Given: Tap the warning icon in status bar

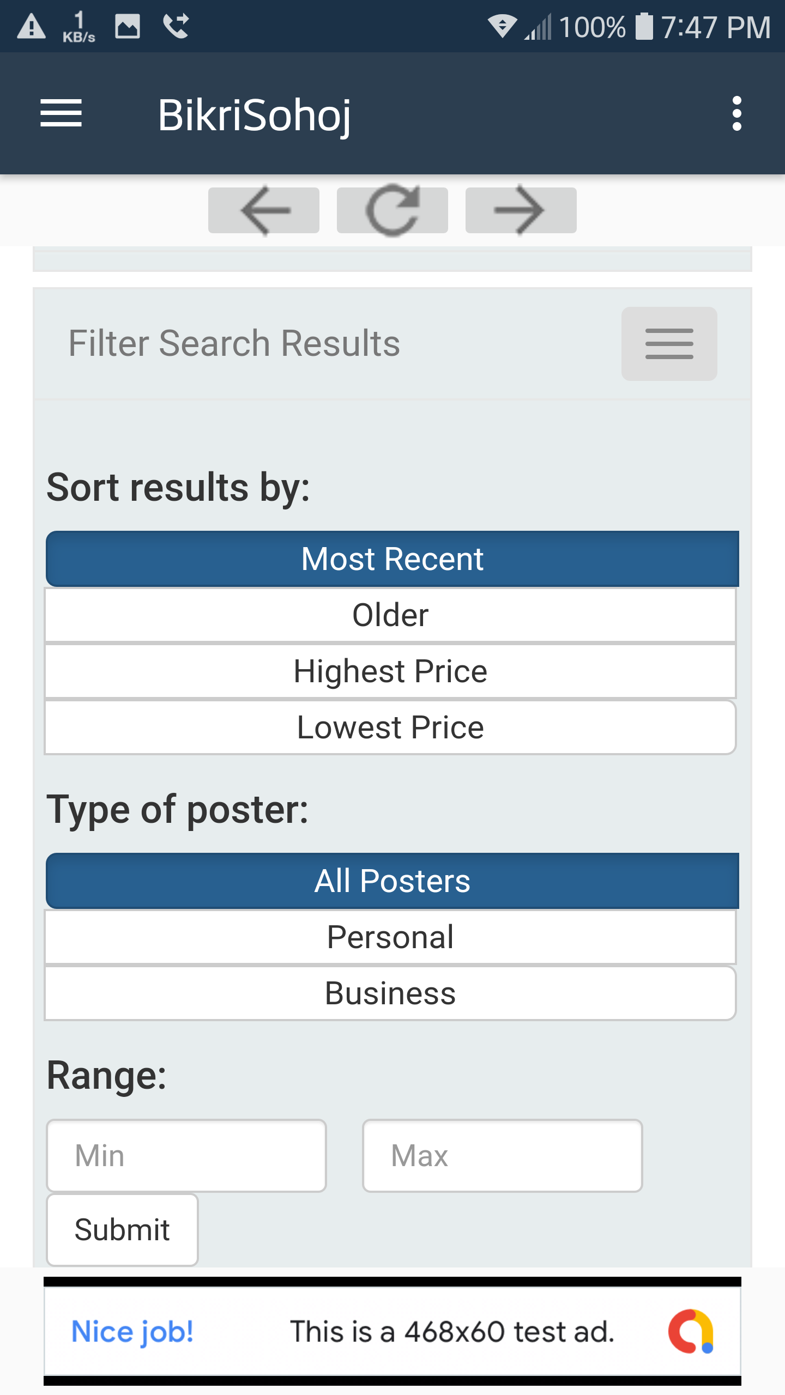Looking at the screenshot, I should 31,26.
